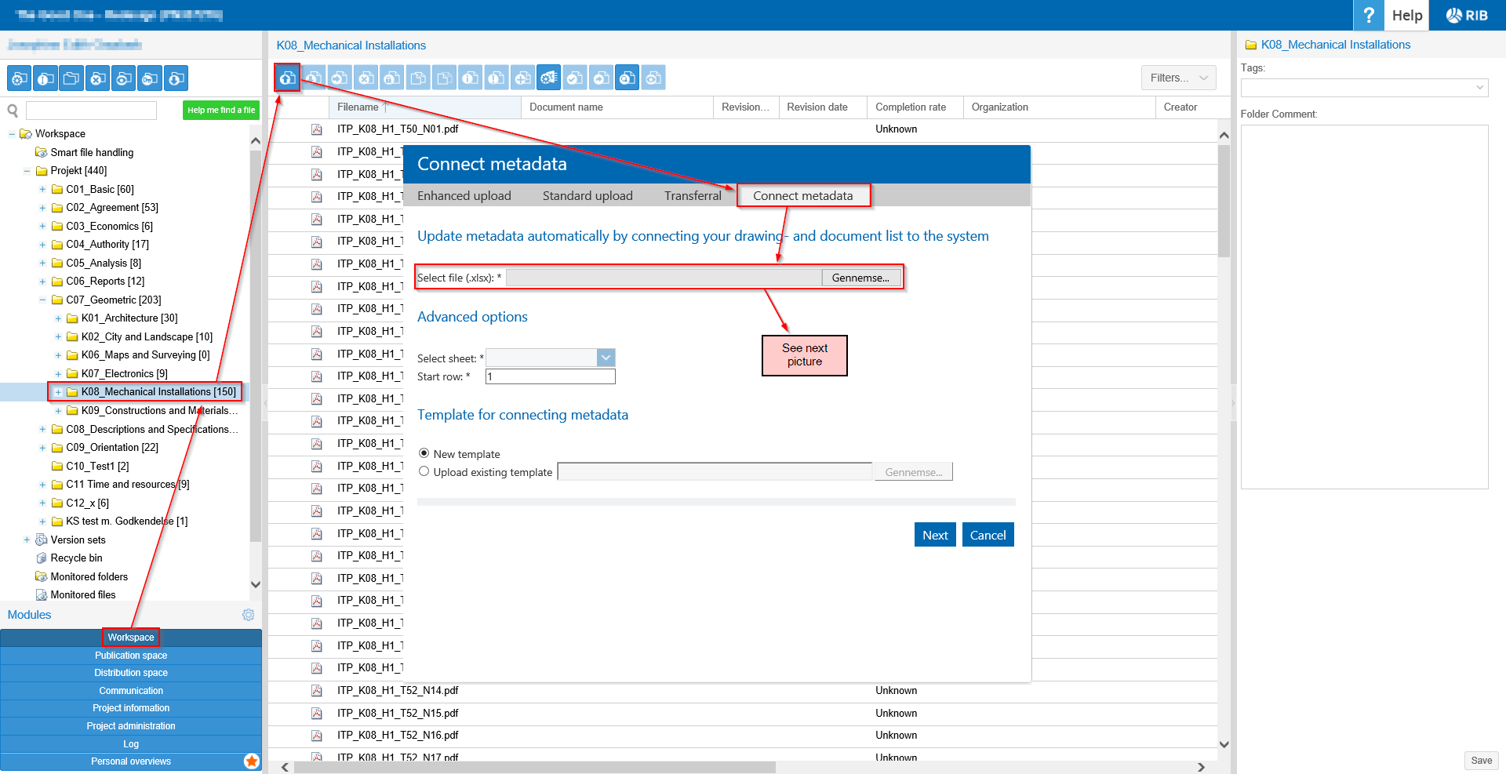The height and width of the screenshot is (774, 1506).
Task: Click Help me find a file button
Action: 220,110
